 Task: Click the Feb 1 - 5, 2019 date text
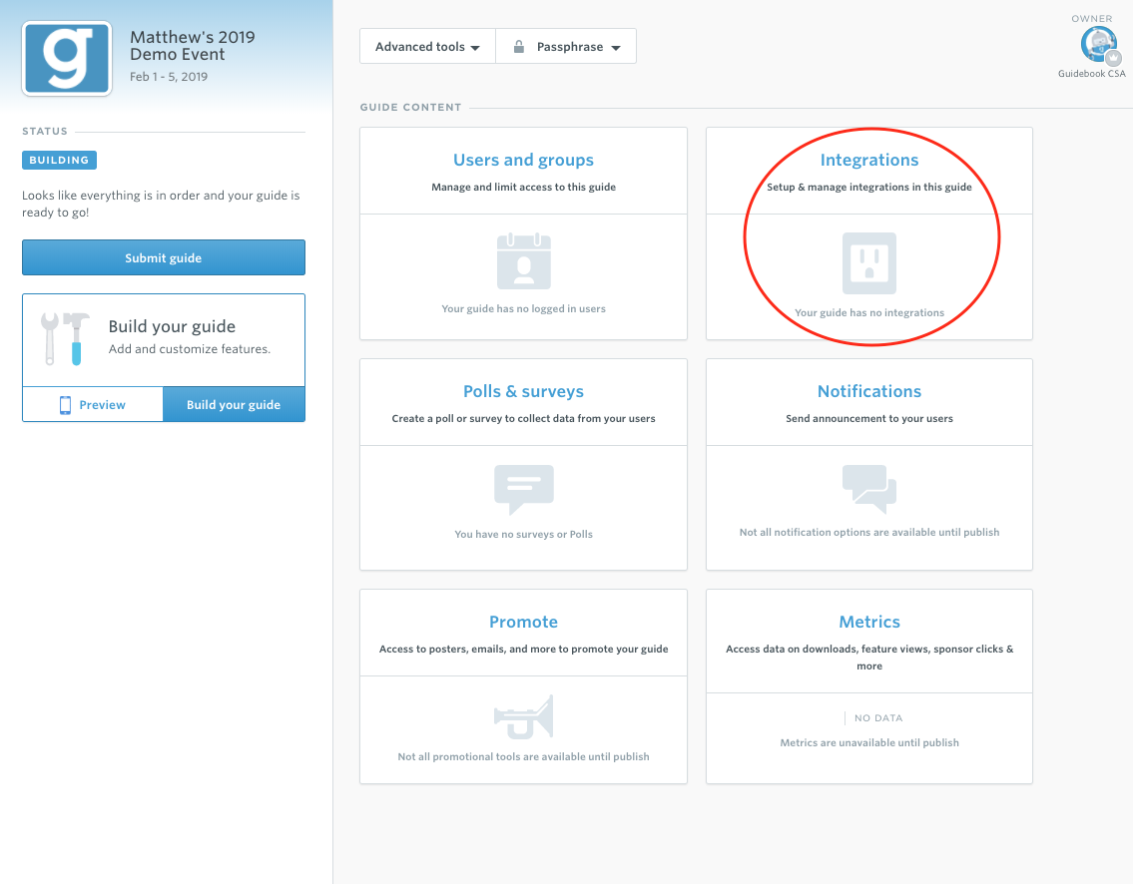click(169, 77)
